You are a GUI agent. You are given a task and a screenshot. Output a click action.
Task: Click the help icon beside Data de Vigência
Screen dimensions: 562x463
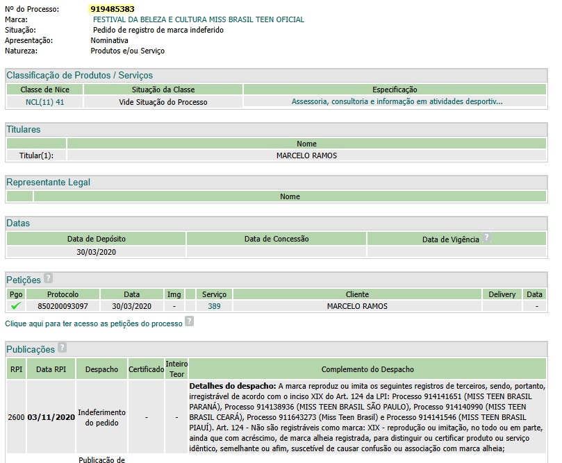pyautogui.click(x=486, y=237)
